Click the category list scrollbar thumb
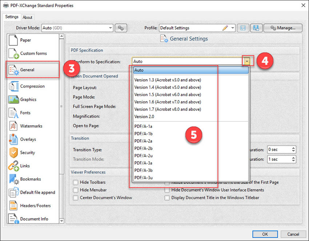 point(61,106)
